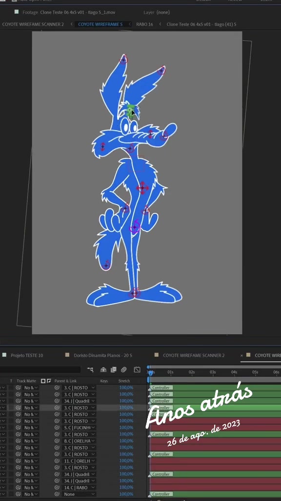The width and height of the screenshot is (281, 501).
Task: Open track matte dropdown in None-parent row
Action: tap(31, 494)
